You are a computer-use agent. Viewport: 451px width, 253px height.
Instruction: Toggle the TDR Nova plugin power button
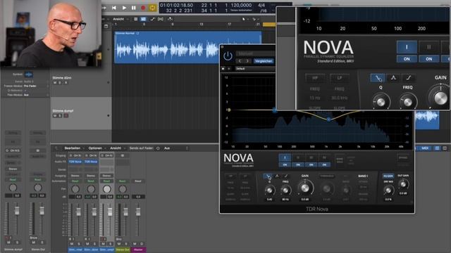[x=228, y=56]
